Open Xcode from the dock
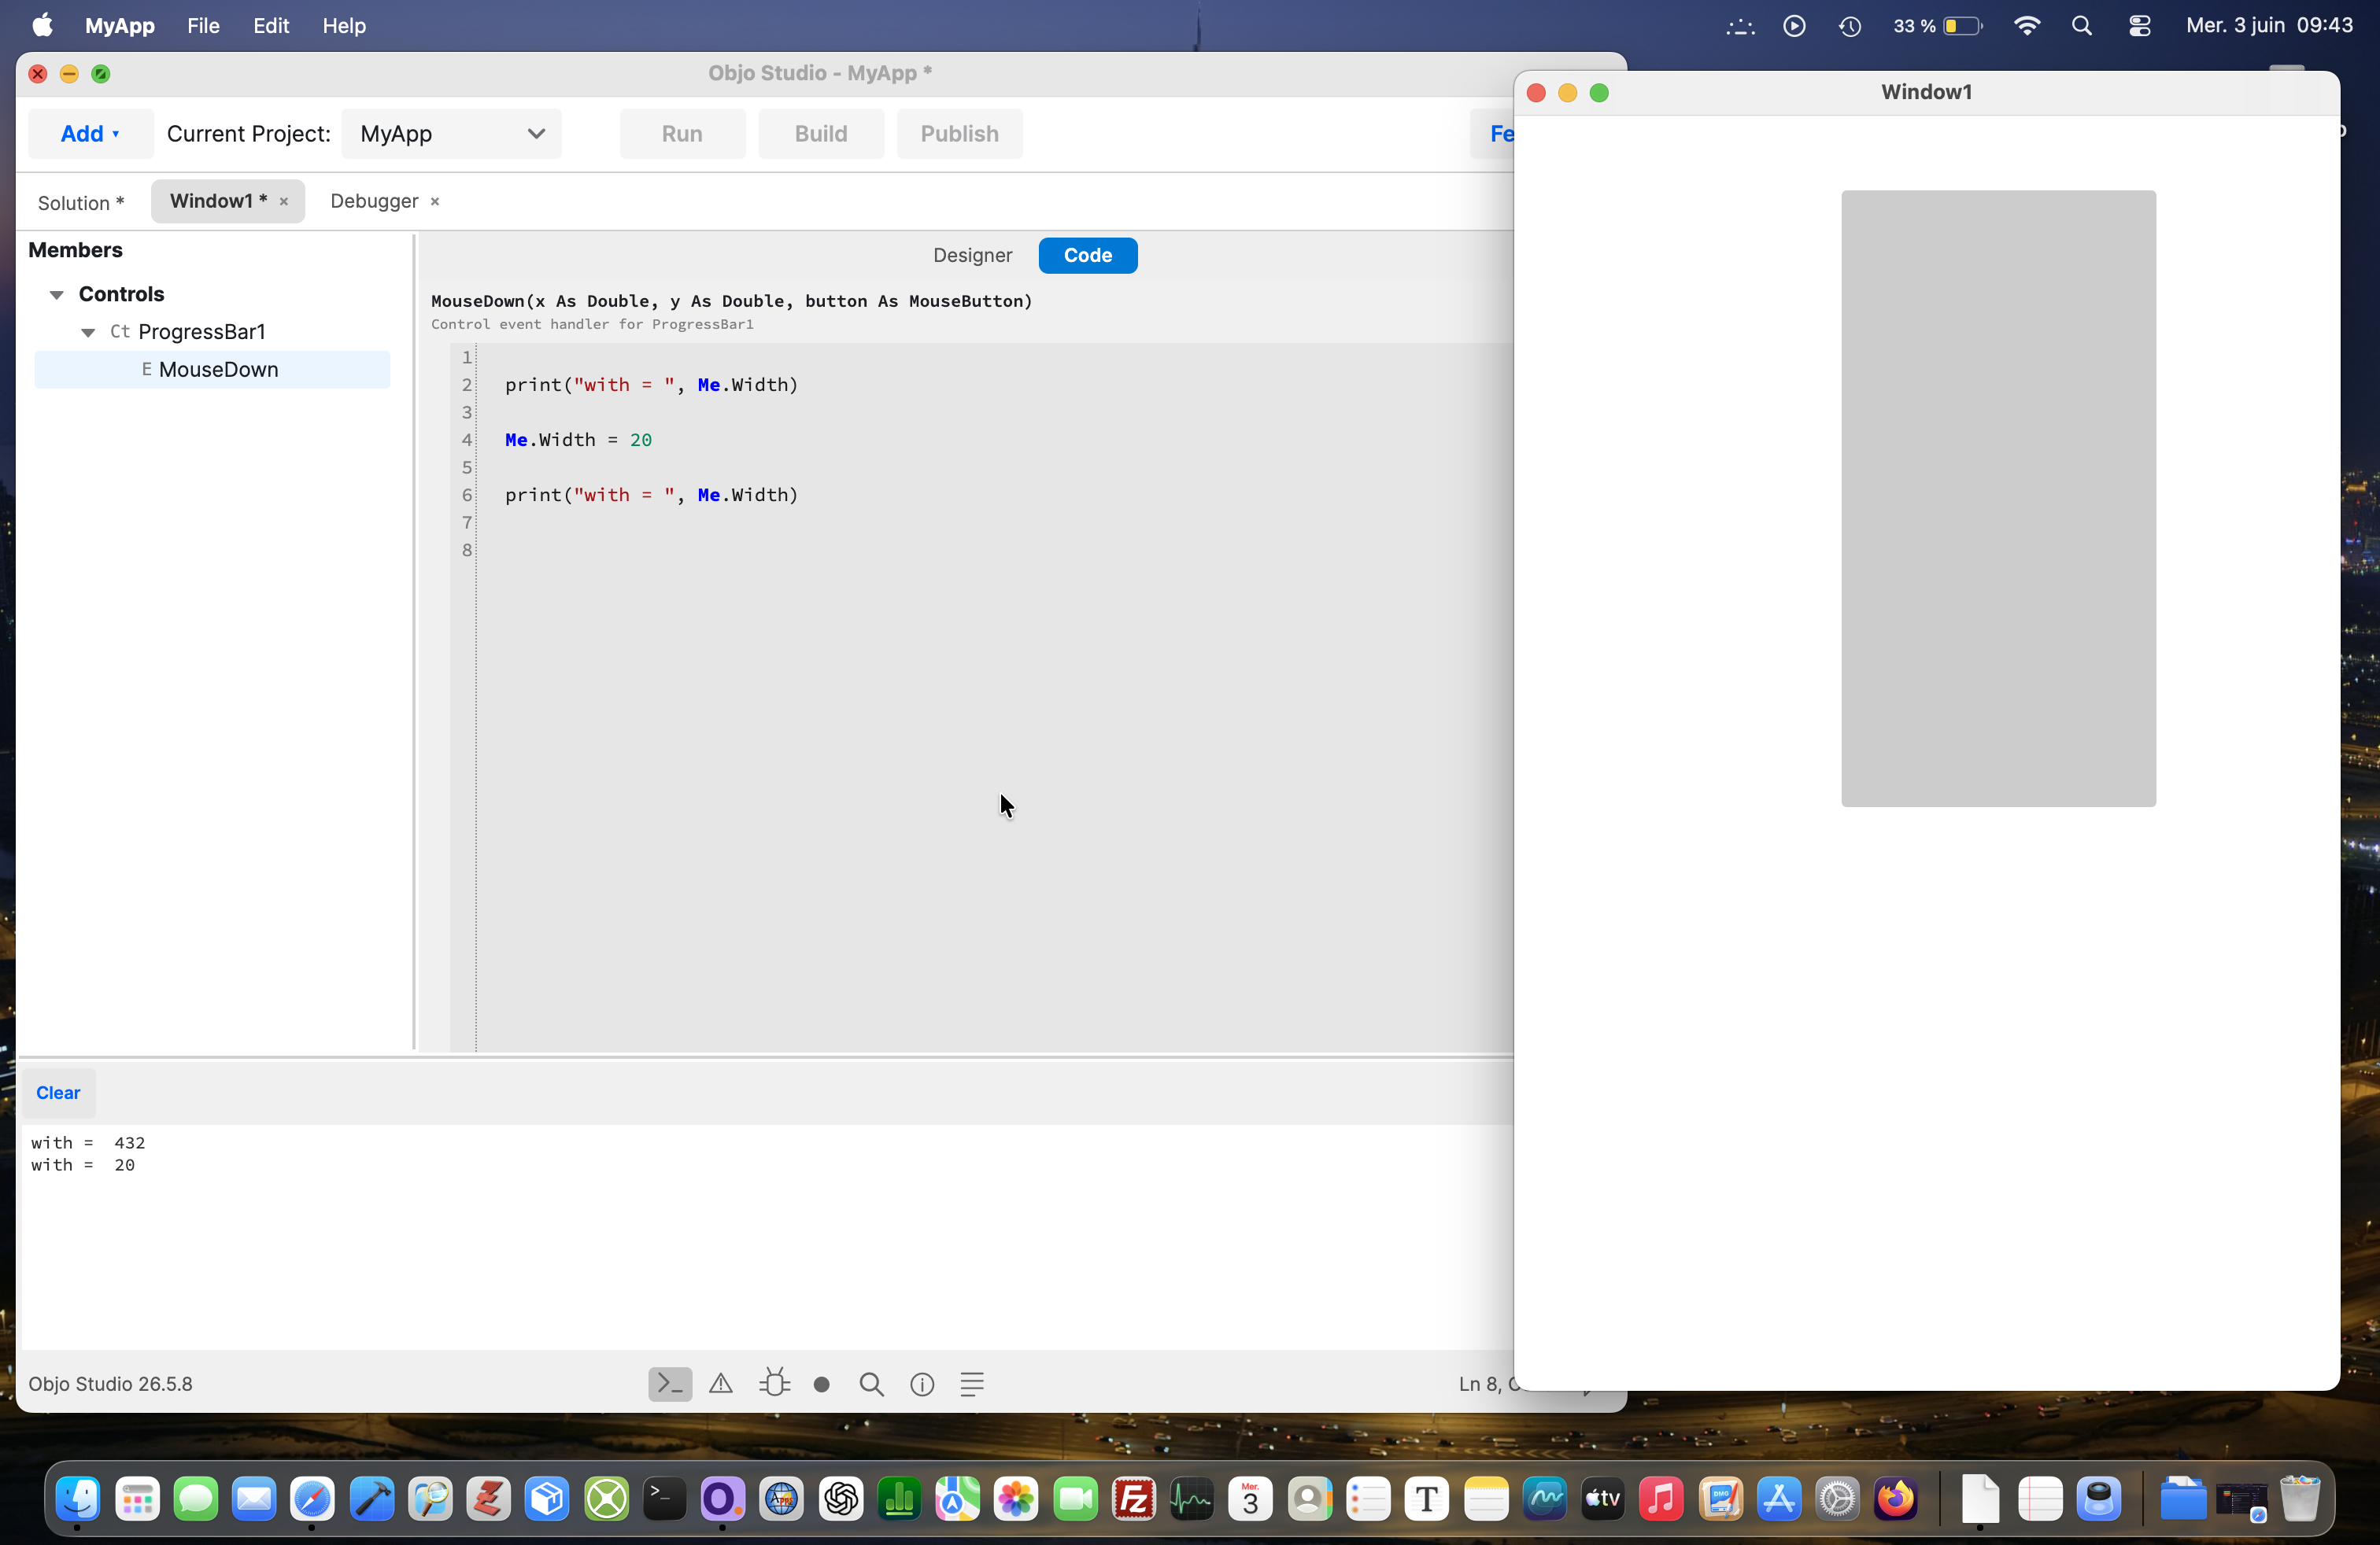Viewport: 2380px width, 1545px height. coord(371,1498)
